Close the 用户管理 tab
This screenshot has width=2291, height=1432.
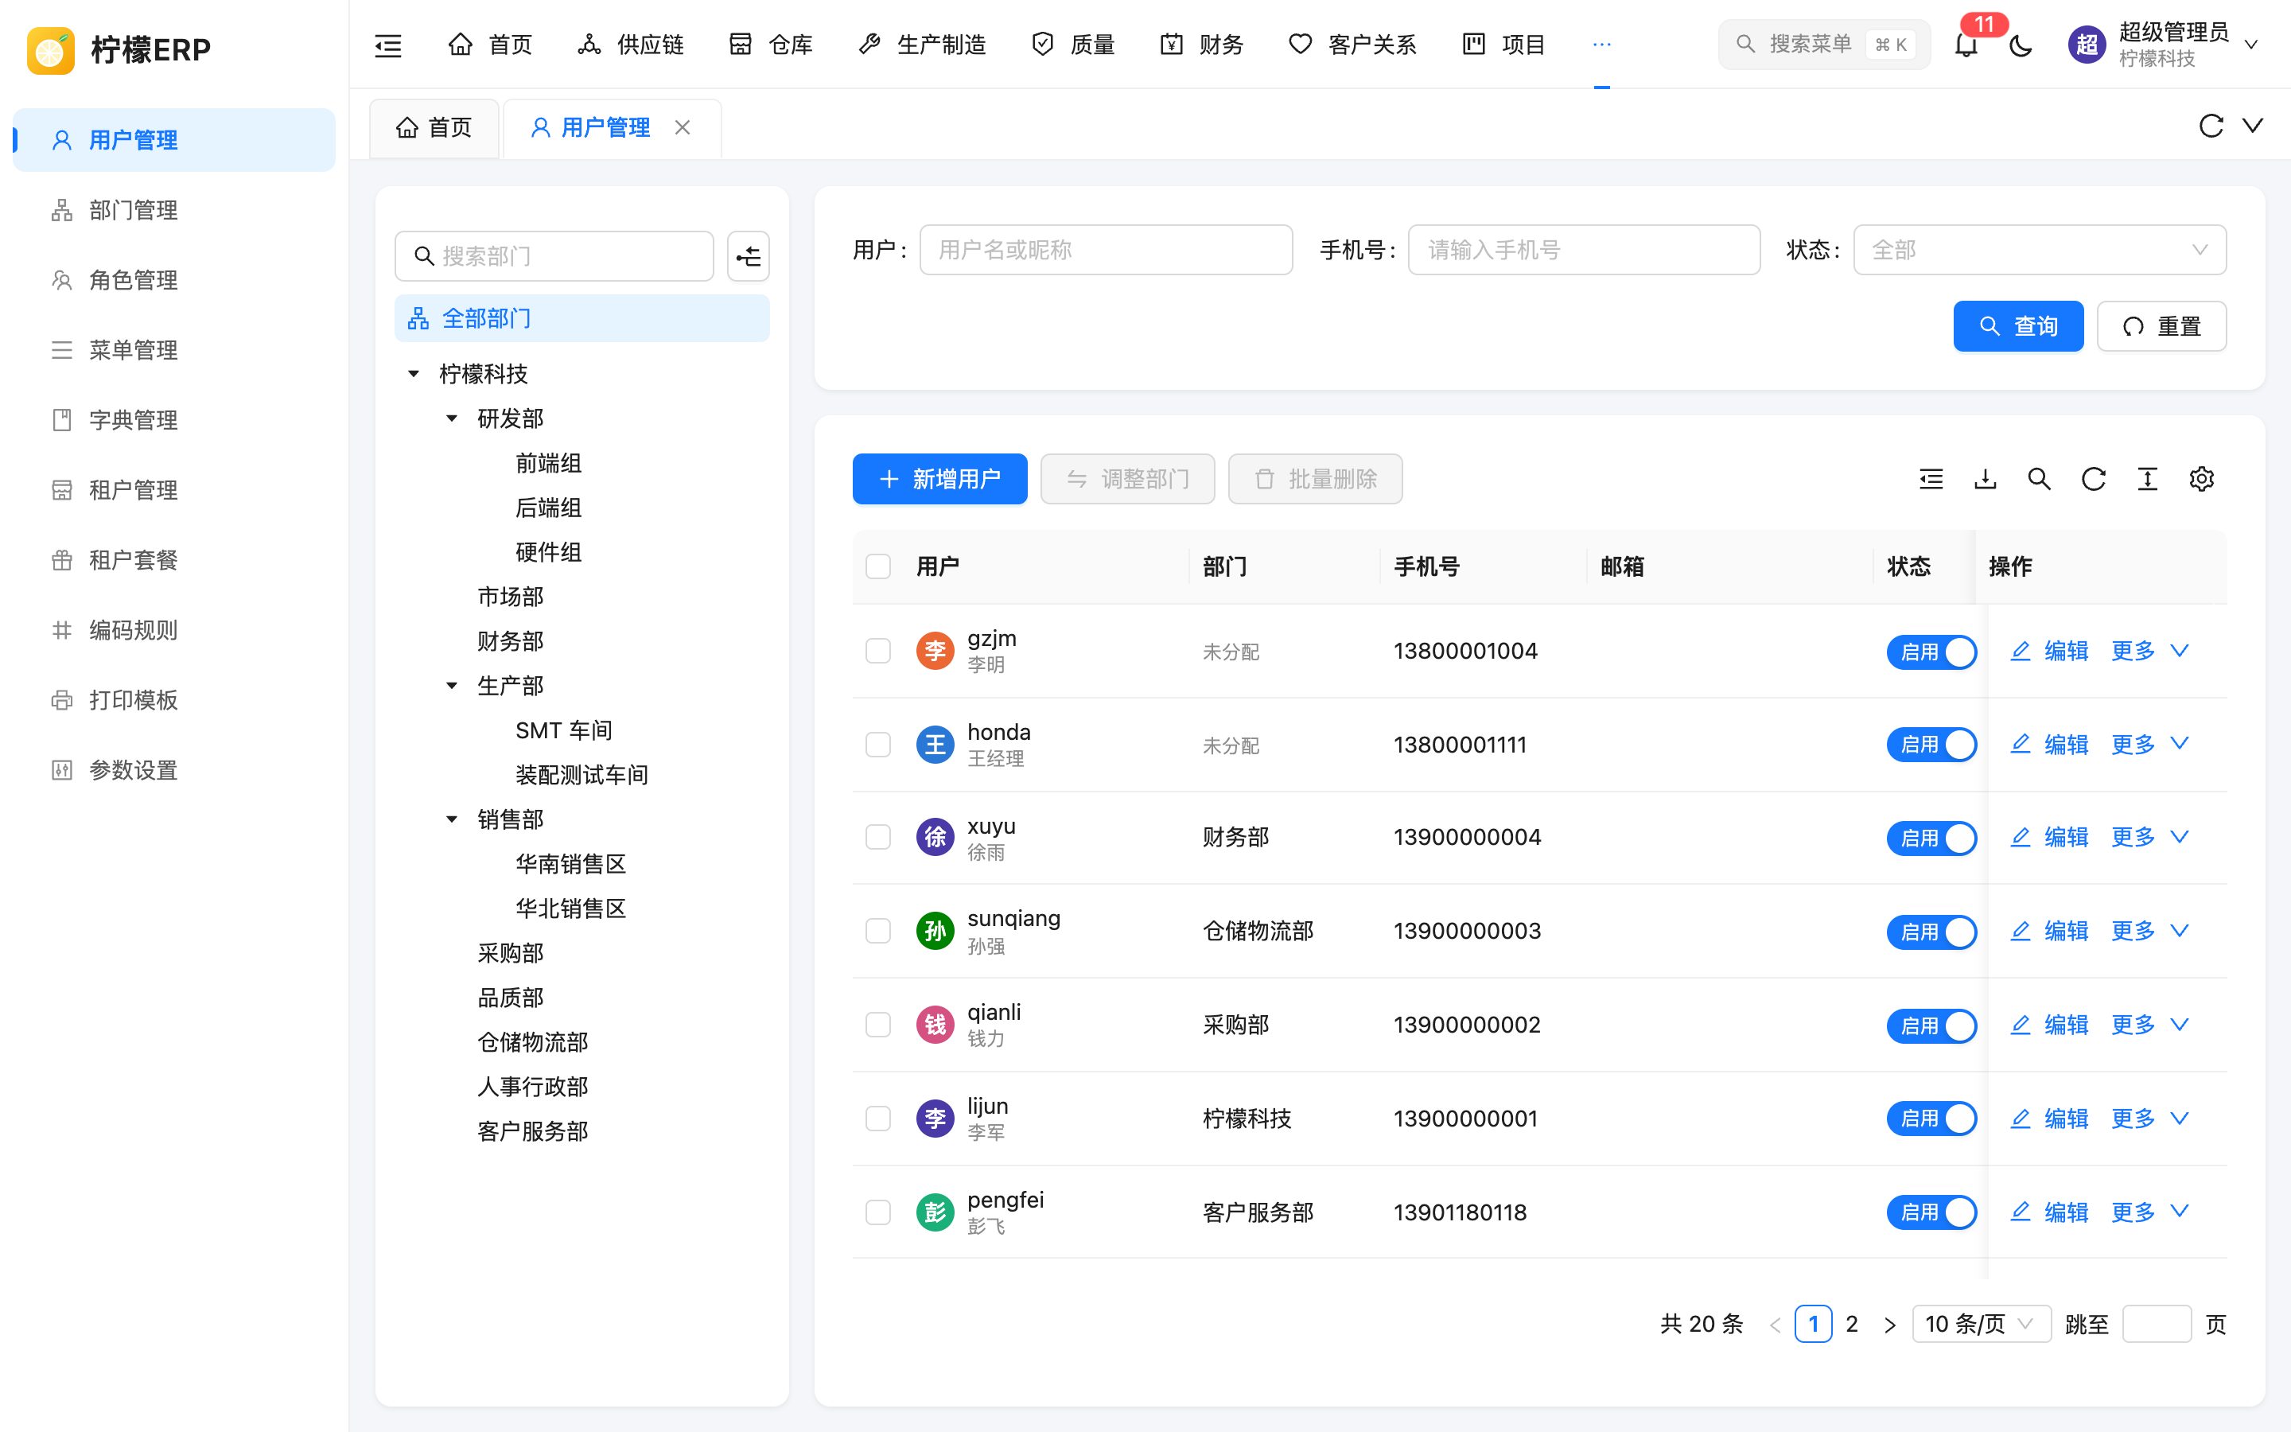pyautogui.click(x=683, y=127)
